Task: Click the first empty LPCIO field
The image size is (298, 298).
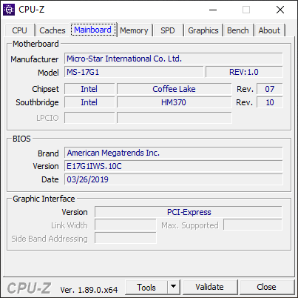Action: coord(89,118)
